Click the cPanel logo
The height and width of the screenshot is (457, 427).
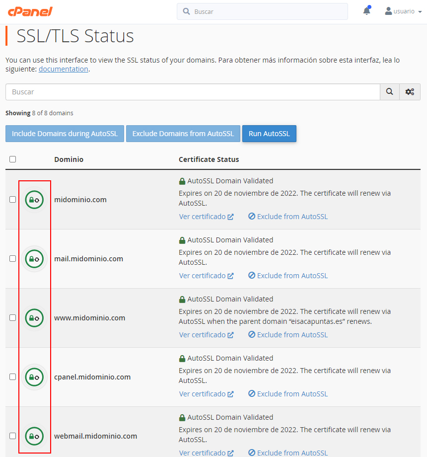[30, 11]
